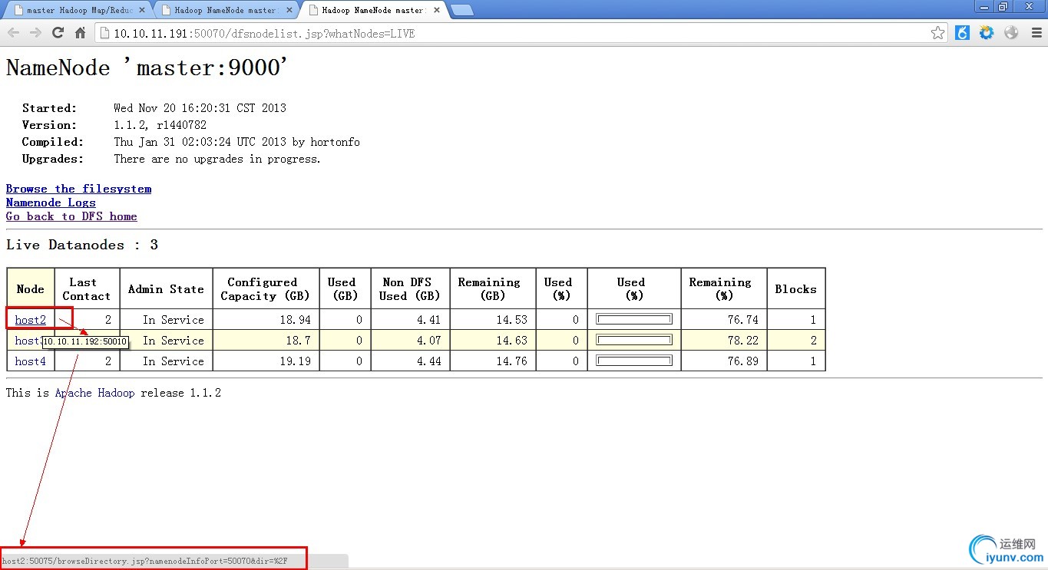The height and width of the screenshot is (570, 1048).
Task: Select the 76.89 remaining percent cell
Action: (723, 361)
